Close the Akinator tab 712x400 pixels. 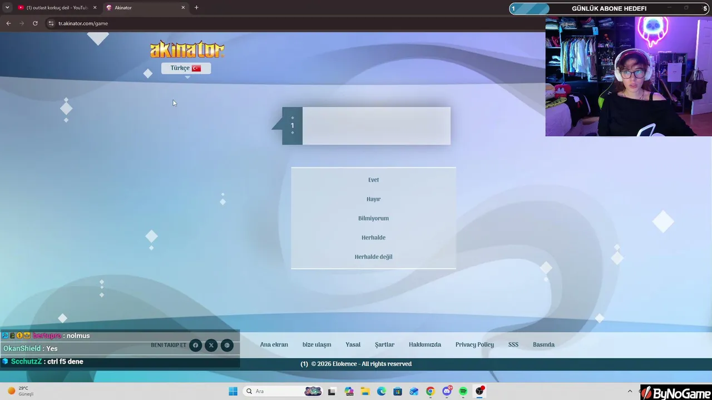tap(183, 8)
